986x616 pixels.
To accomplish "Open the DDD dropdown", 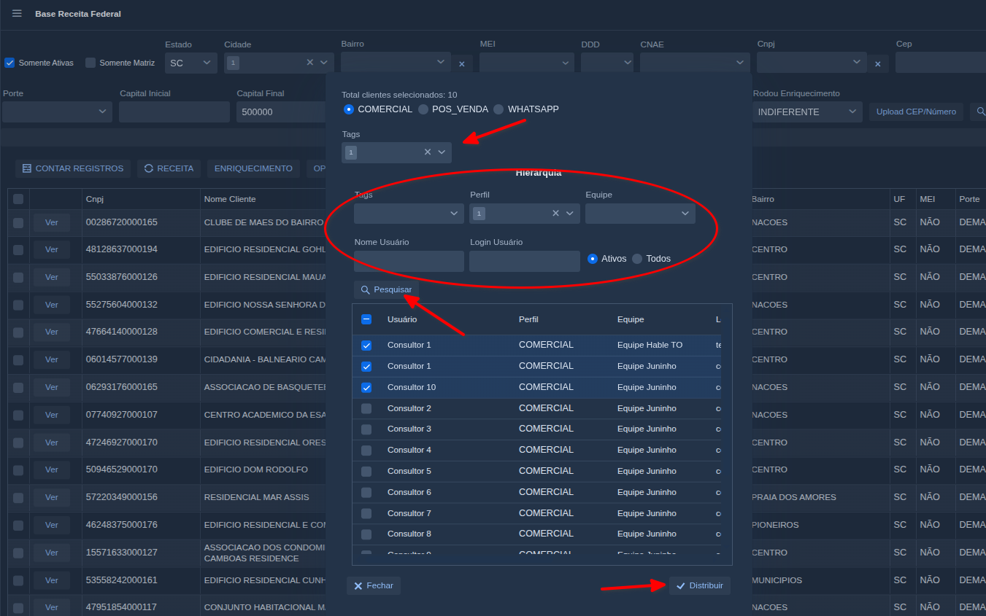I will tap(607, 63).
